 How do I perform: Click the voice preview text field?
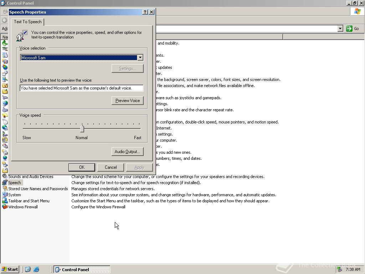click(82, 88)
